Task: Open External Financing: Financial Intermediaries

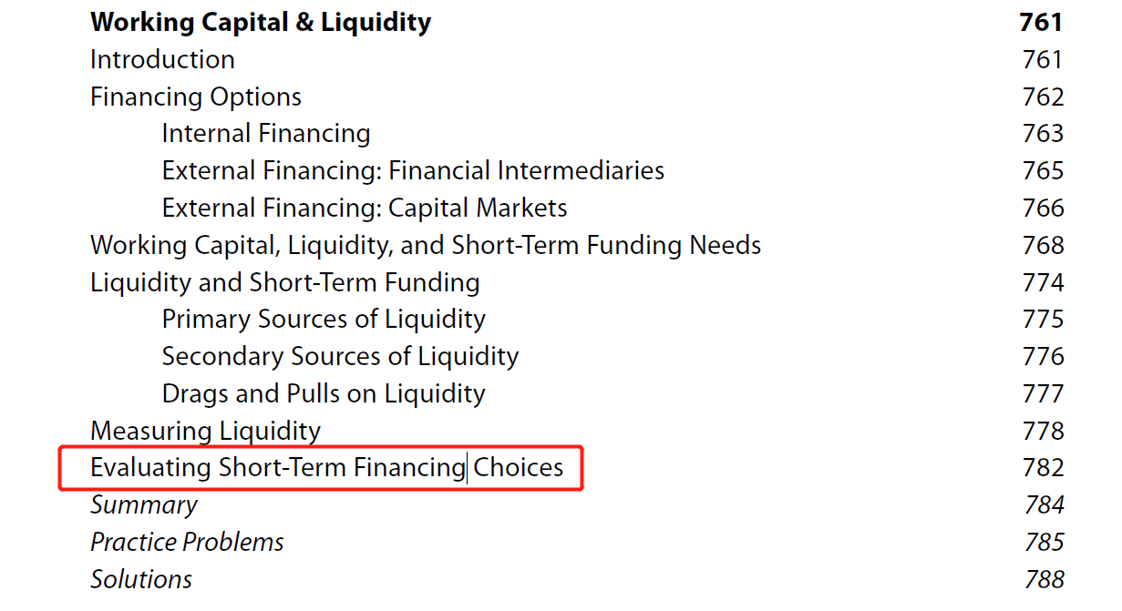Action: [x=413, y=171]
